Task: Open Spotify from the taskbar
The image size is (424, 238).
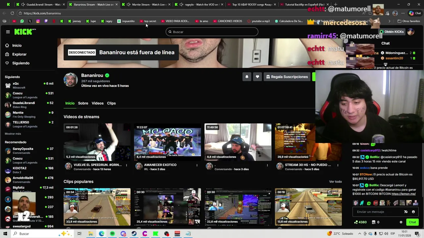Action: click(x=112, y=234)
